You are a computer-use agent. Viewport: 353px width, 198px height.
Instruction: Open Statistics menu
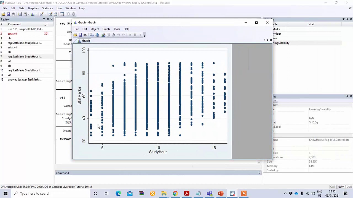pos(47,8)
